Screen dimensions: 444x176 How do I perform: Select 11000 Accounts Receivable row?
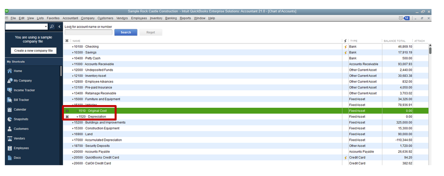click(x=246, y=64)
